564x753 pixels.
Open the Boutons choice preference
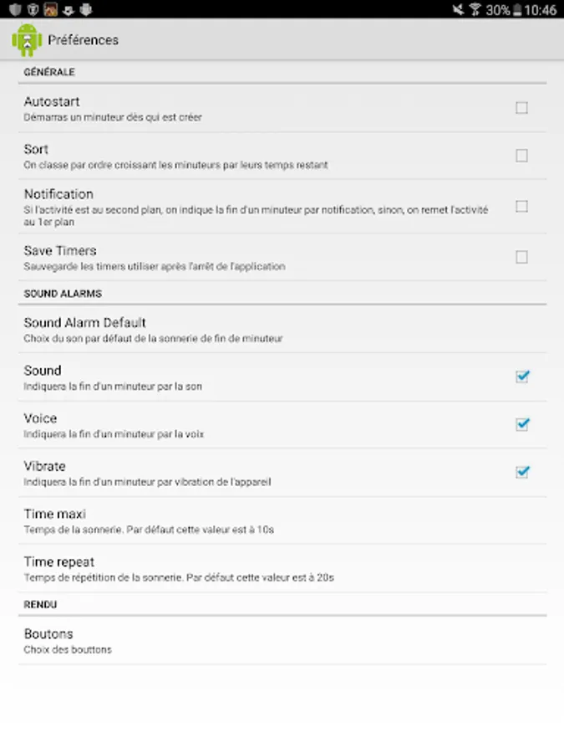(x=48, y=640)
